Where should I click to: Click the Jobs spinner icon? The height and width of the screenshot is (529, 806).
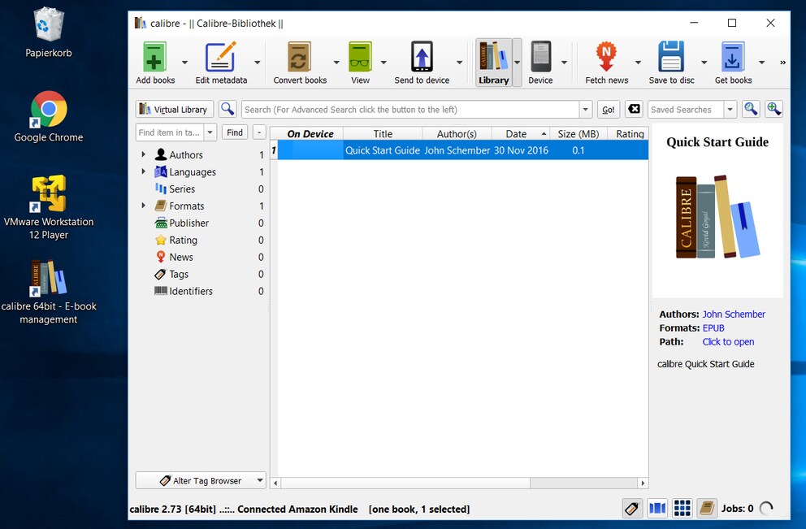point(766,509)
